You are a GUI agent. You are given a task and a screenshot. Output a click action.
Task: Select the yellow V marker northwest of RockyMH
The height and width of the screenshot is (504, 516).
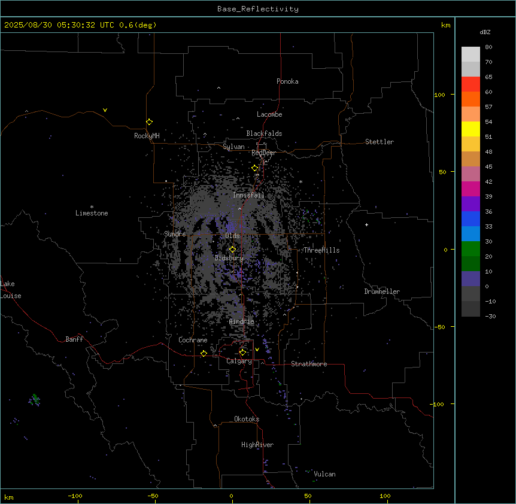pyautogui.click(x=105, y=110)
